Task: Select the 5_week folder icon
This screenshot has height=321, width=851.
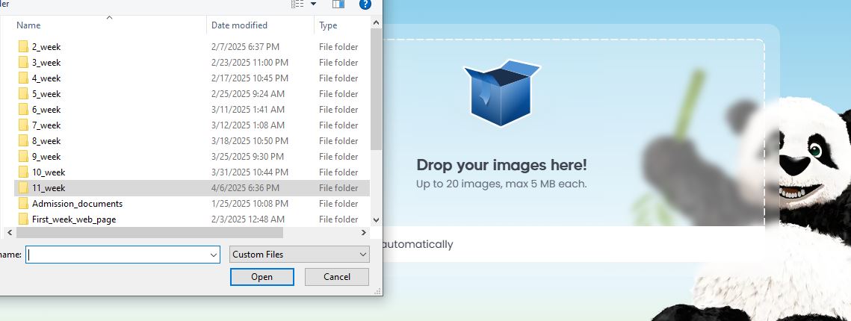Action: click(23, 94)
